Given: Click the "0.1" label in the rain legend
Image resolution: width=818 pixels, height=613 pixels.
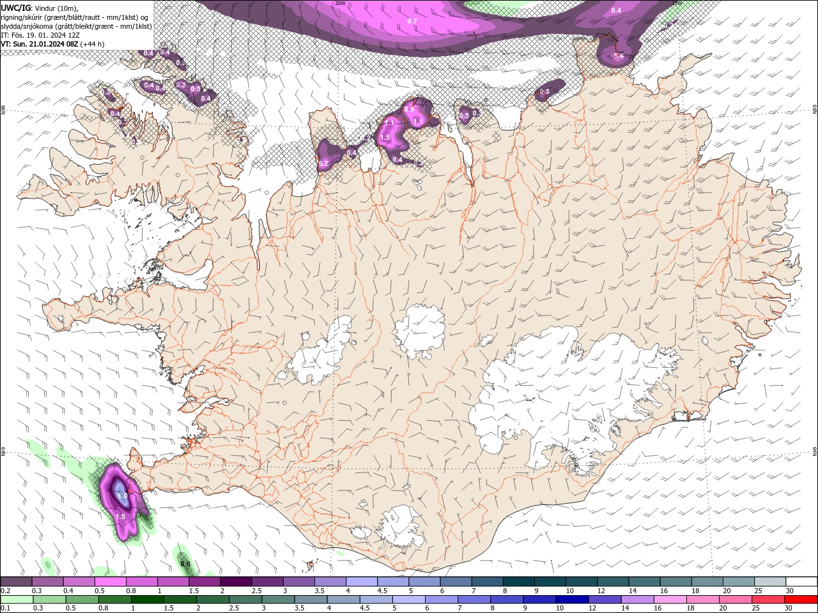Looking at the screenshot, I should (5, 609).
